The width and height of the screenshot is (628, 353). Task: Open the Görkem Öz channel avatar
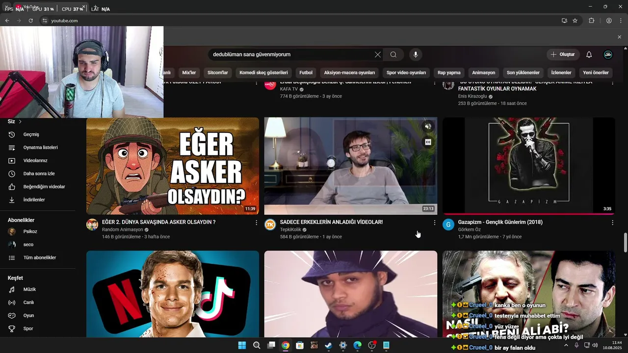click(448, 225)
